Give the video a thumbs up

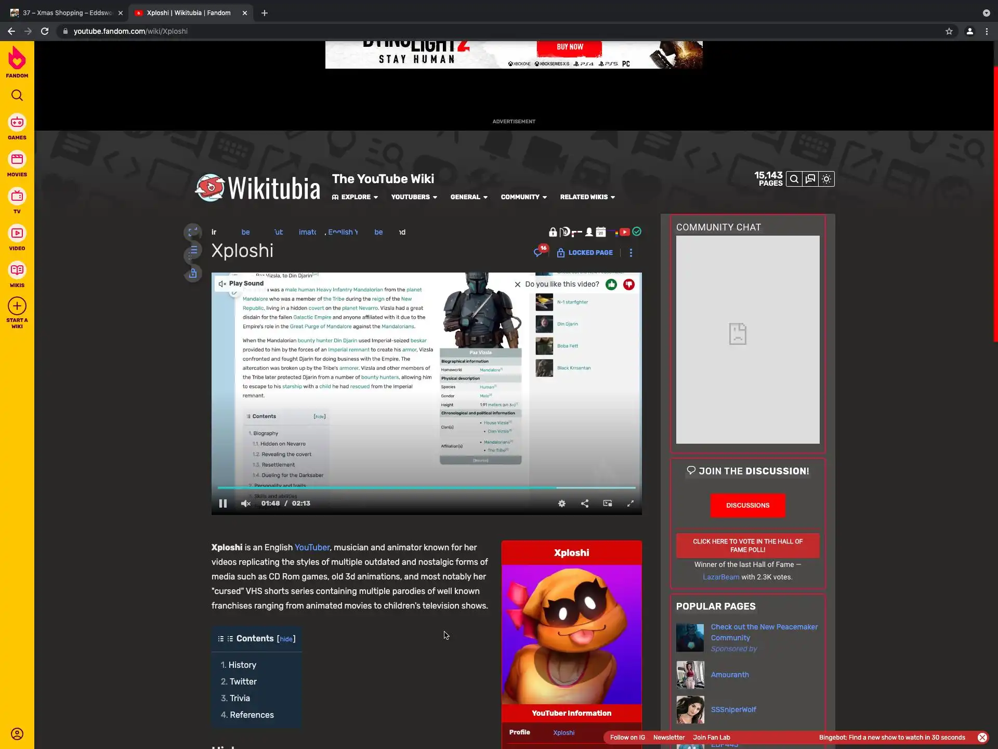point(611,285)
